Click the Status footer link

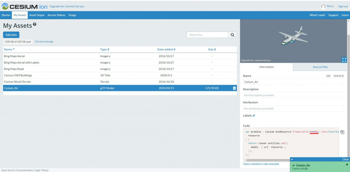click(x=45, y=170)
